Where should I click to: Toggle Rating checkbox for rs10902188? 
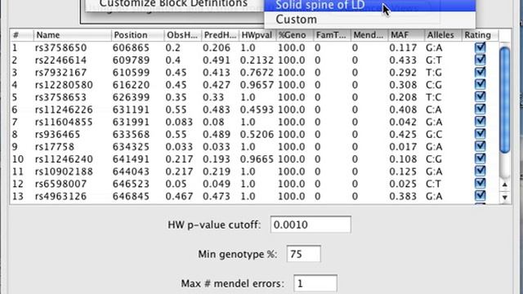coord(481,171)
